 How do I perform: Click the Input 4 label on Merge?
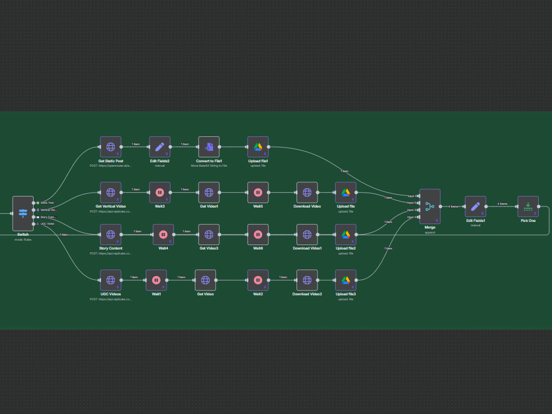[412, 217]
